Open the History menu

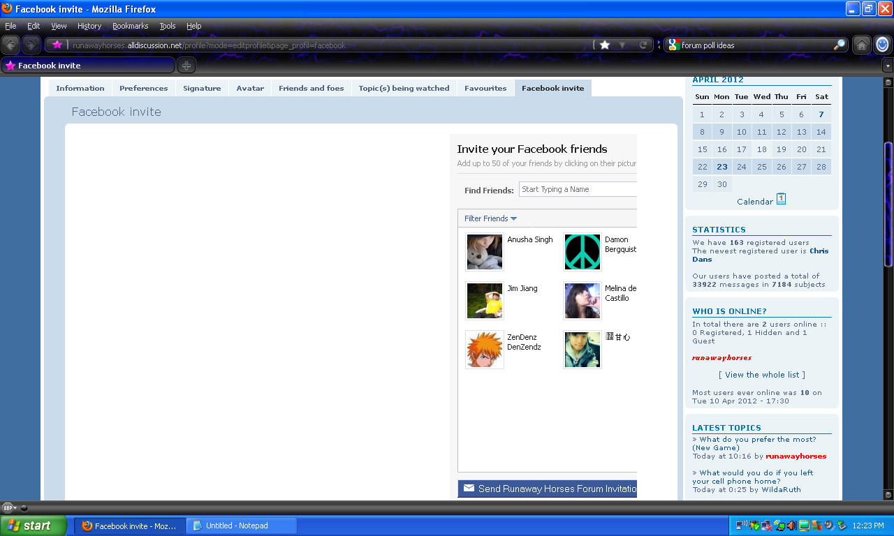click(x=89, y=26)
